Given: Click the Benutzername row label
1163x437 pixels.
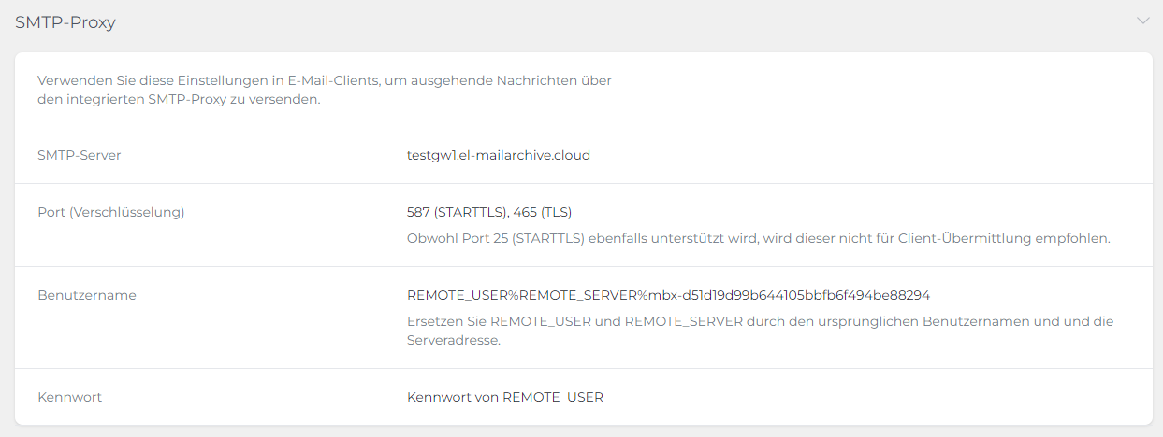Looking at the screenshot, I should pyautogui.click(x=87, y=295).
